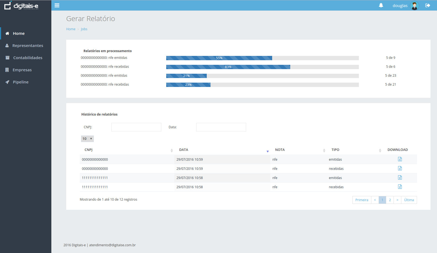Click the Home breadcrumb link
The height and width of the screenshot is (253, 437).
(71, 29)
